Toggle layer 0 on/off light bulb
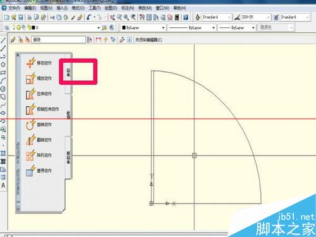The height and width of the screenshot is (237, 316). pyautogui.click(x=14, y=27)
